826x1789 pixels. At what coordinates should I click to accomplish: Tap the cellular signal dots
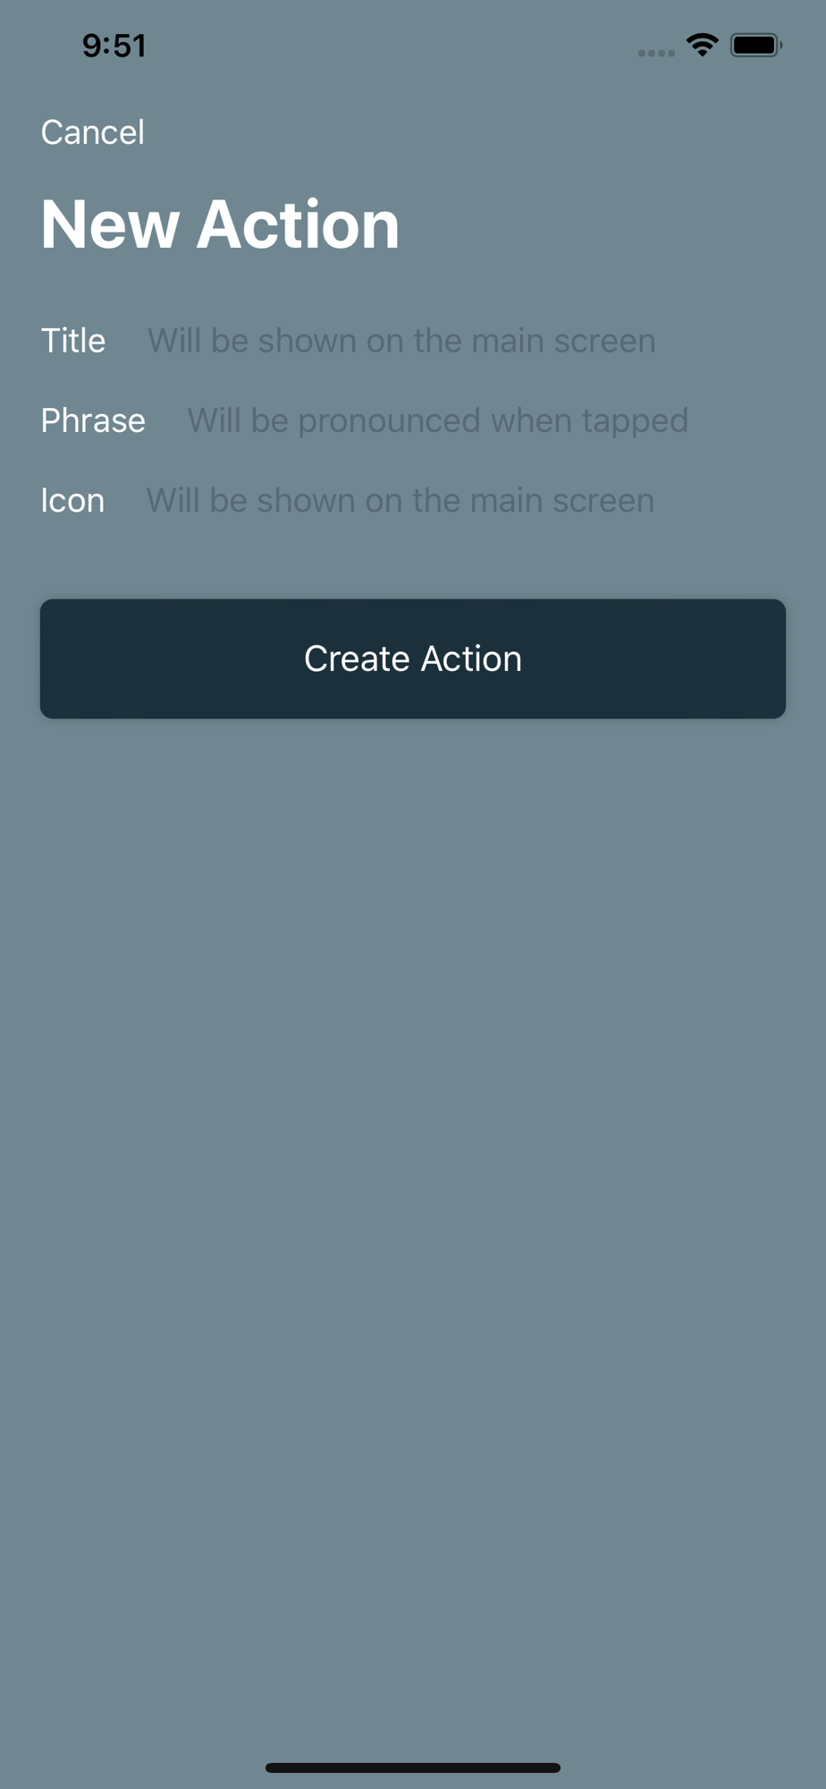(656, 53)
